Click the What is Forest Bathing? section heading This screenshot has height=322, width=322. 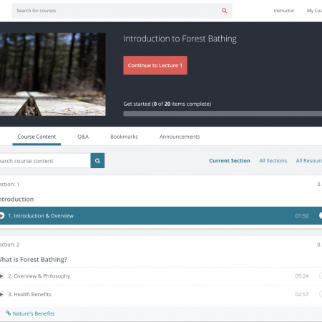(x=34, y=260)
